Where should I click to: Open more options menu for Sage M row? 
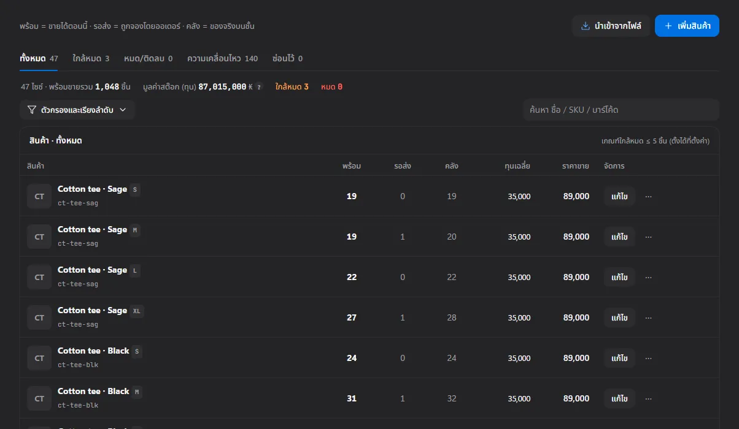coord(649,237)
